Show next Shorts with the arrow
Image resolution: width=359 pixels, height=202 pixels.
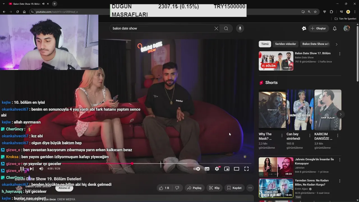pos(340,114)
